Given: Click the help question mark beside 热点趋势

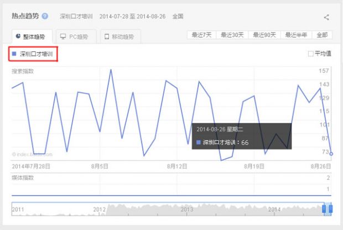Looking at the screenshot, I should [x=45, y=17].
